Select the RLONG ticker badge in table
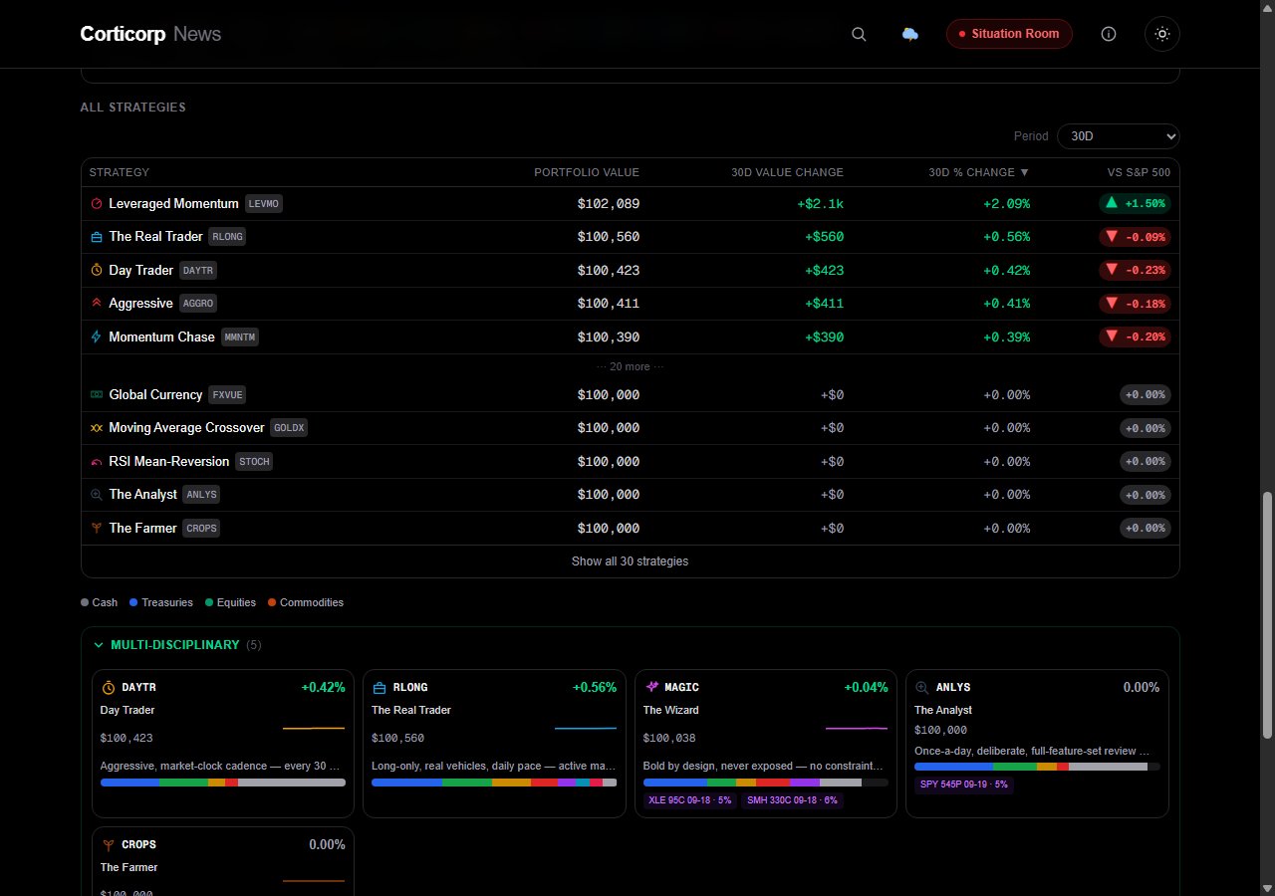The height and width of the screenshot is (896, 1275). [x=227, y=237]
